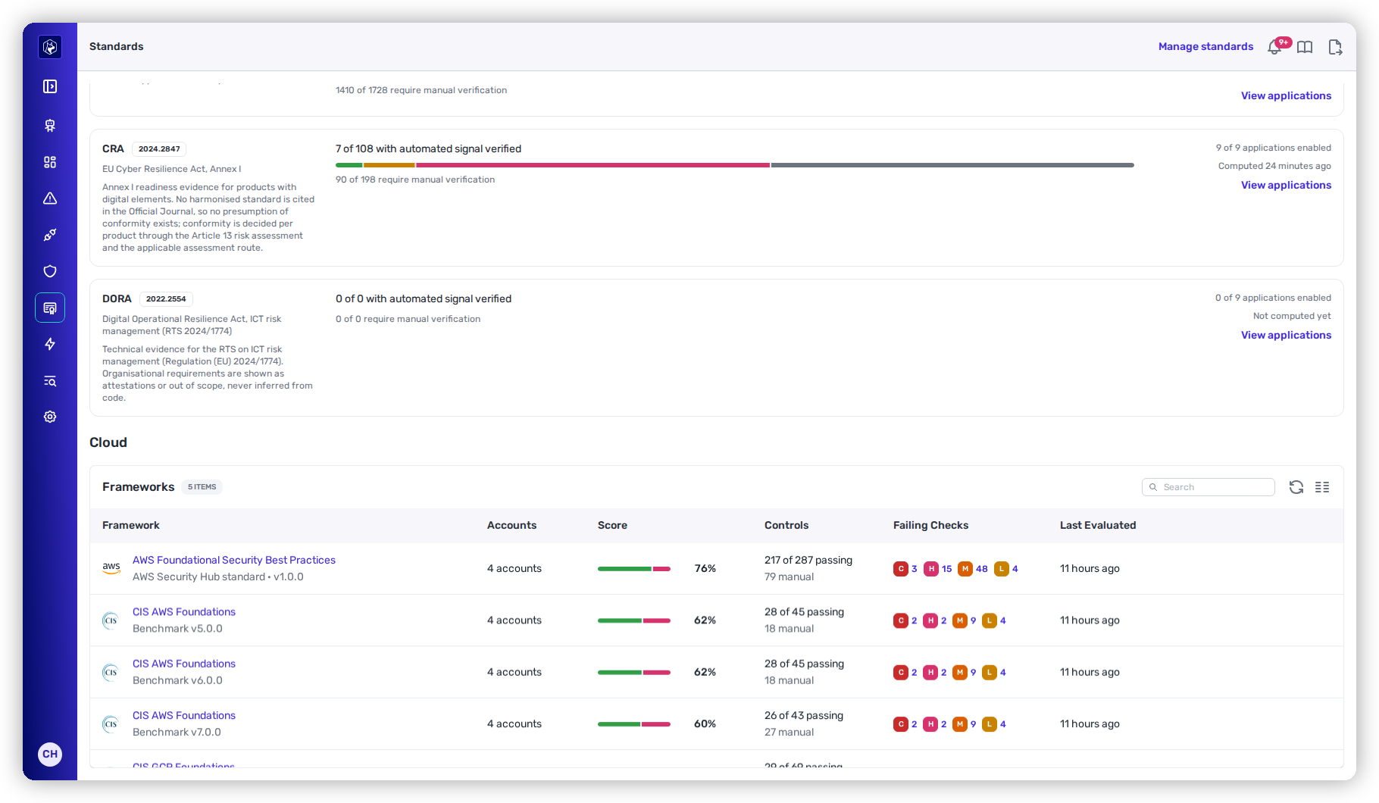Click the DORA version tag 2022.2554

166,299
